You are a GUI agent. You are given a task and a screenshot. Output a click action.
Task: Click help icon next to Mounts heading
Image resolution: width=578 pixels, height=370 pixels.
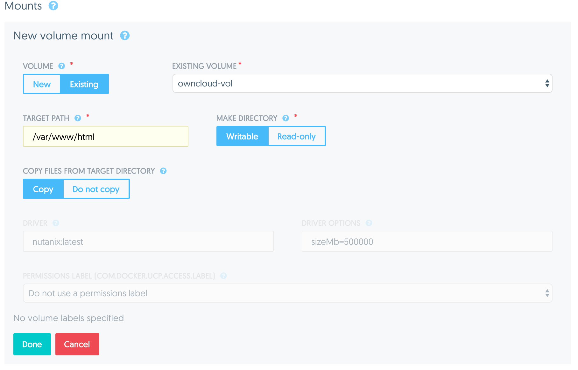[53, 6]
